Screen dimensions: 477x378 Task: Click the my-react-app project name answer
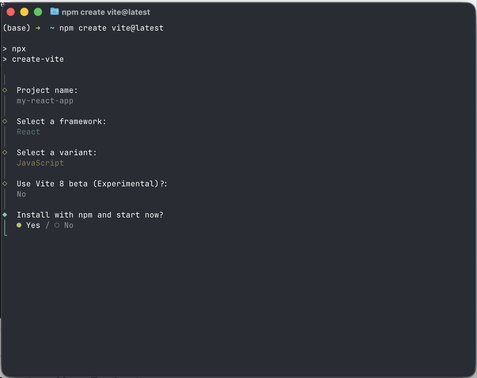tap(45, 101)
